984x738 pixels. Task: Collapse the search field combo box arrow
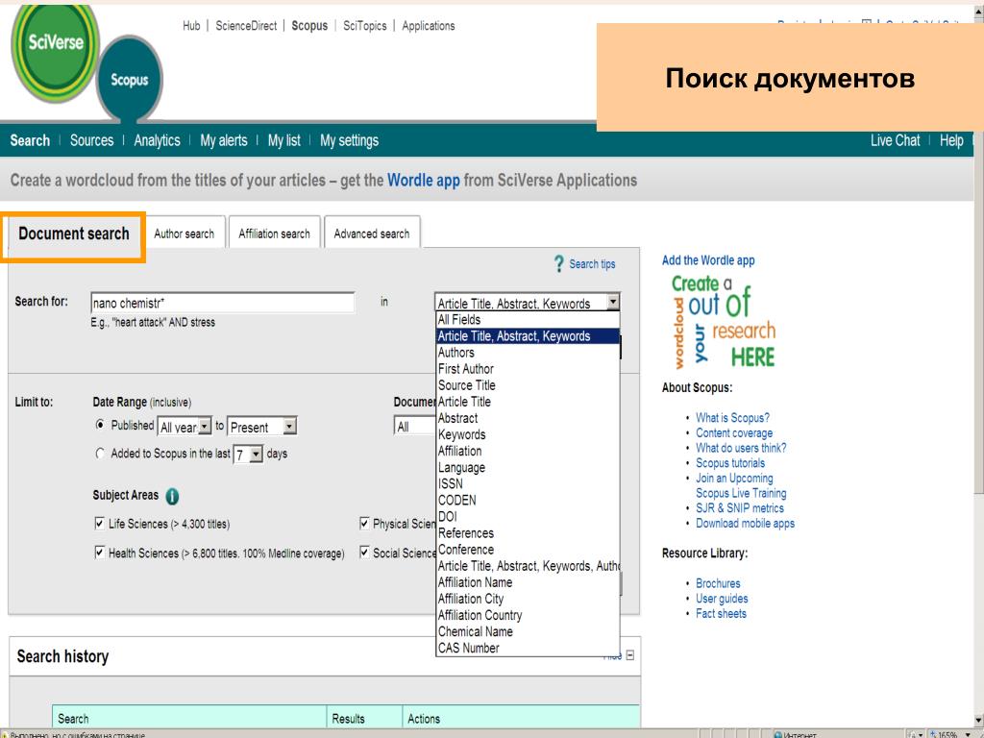pos(613,303)
